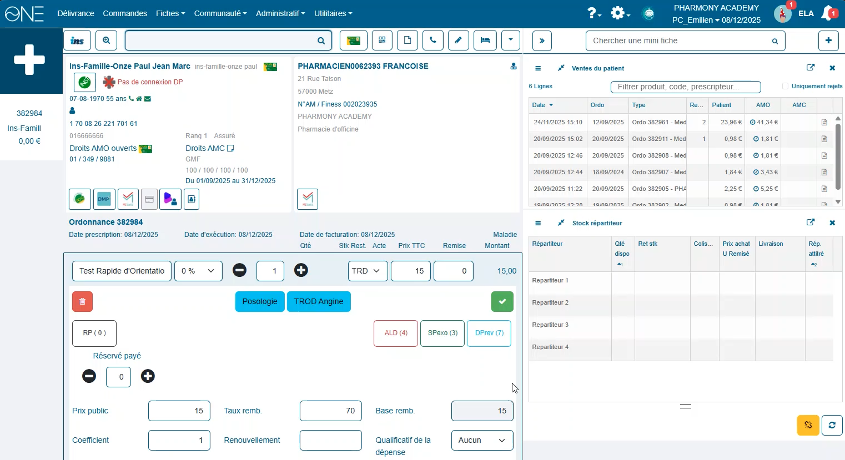This screenshot has width=845, height=460.
Task: Click the yellow unlink button
Action: [x=808, y=425]
